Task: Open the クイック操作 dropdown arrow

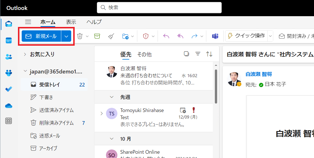Action: 270,36
